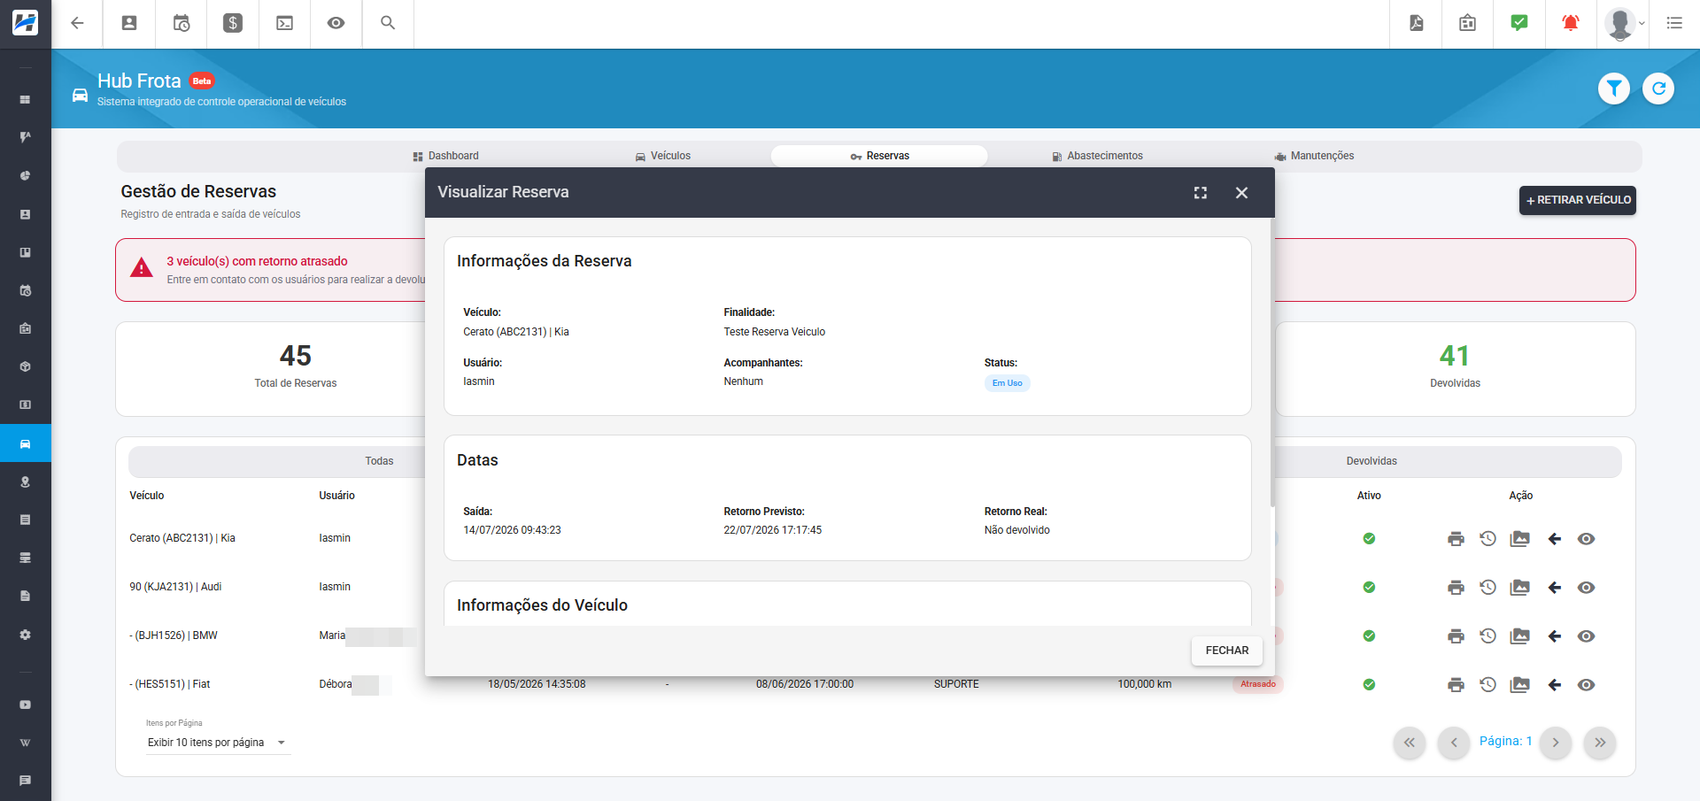Toggle Ativo check for (HES5151) Fiat
Image resolution: width=1700 pixels, height=801 pixels.
(x=1369, y=684)
